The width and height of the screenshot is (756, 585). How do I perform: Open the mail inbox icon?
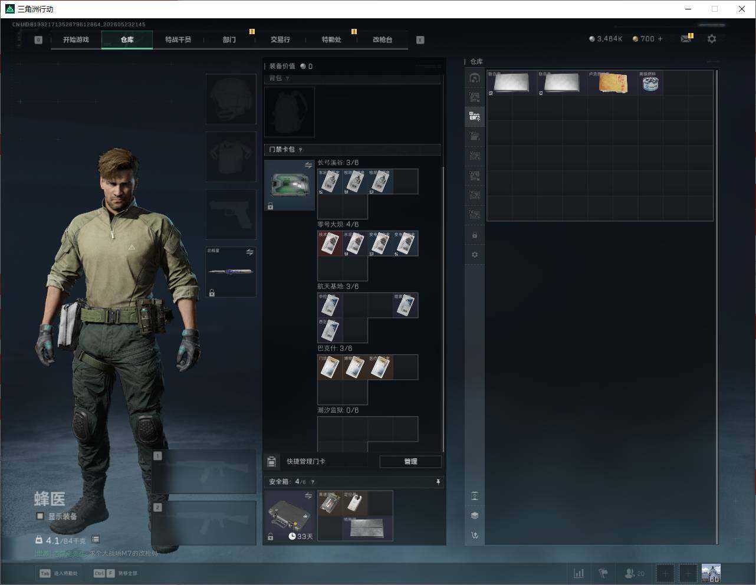click(x=685, y=39)
